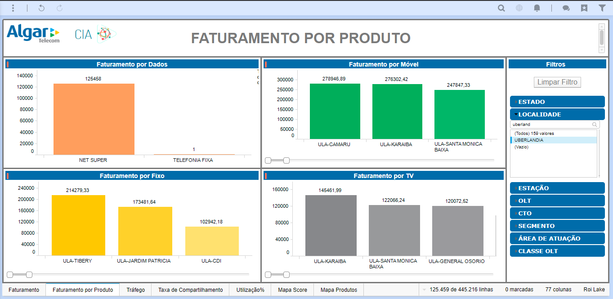
Task: Click the notifications bell icon
Action: point(537,8)
